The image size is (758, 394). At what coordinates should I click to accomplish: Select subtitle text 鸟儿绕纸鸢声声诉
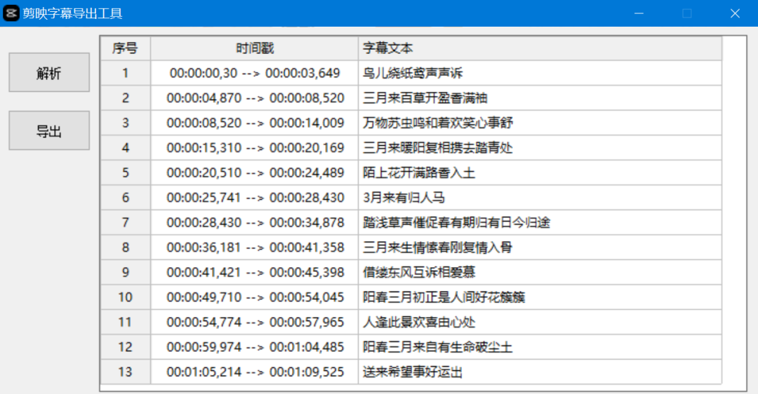point(413,73)
